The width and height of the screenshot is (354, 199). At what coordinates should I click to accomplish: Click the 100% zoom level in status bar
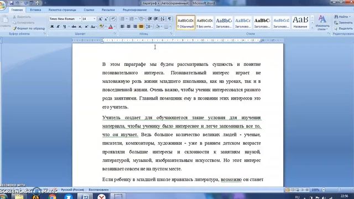pyautogui.click(x=315, y=190)
